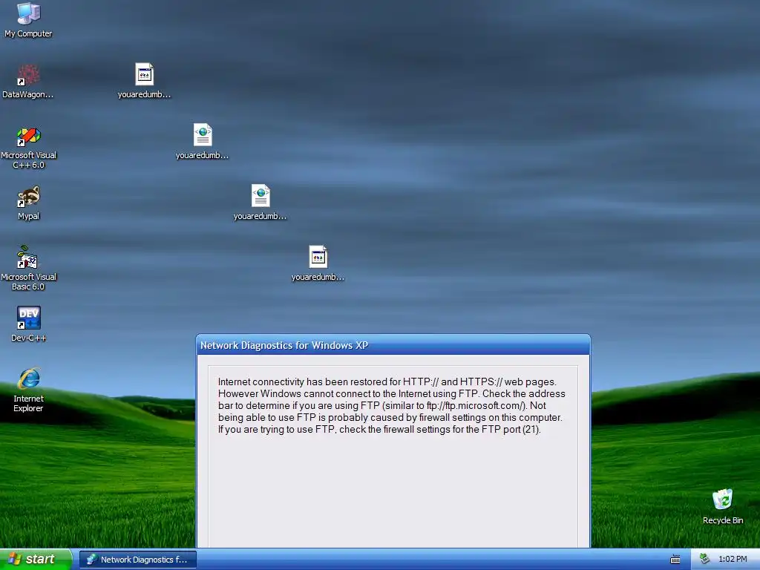Select the Dev-C++ desktop shortcut

(29, 324)
